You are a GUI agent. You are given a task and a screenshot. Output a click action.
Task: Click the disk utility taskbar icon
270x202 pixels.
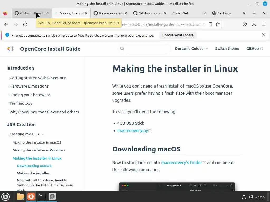click(52, 196)
